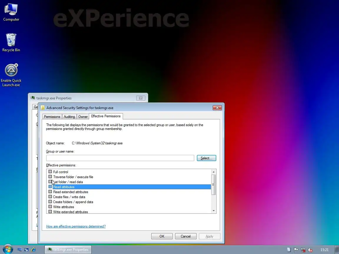Click the permissions list scroll down arrow
This screenshot has height=254, width=339.
tap(214, 210)
